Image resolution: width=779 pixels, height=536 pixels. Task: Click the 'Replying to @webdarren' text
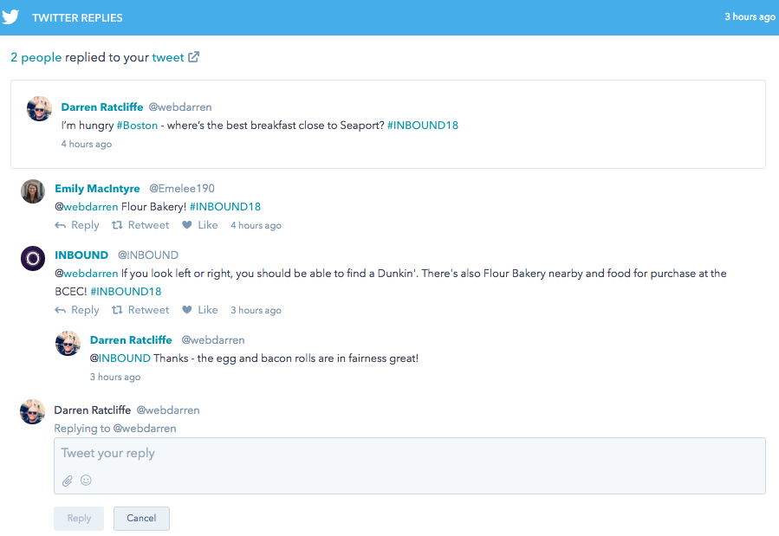115,429
